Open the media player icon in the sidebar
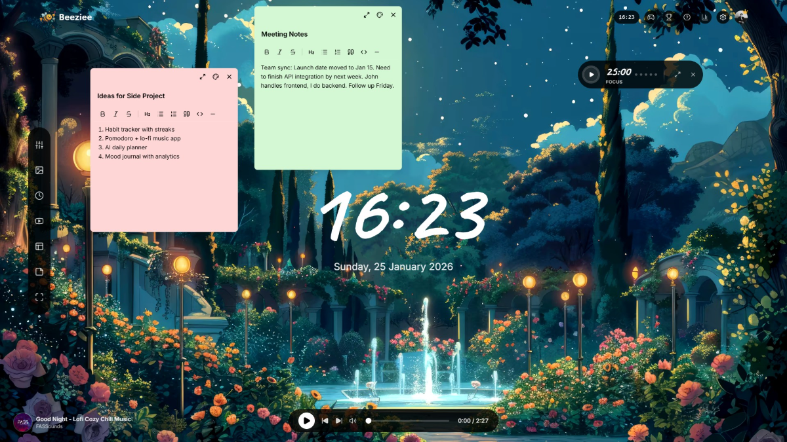This screenshot has height=442, width=787. pyautogui.click(x=39, y=221)
